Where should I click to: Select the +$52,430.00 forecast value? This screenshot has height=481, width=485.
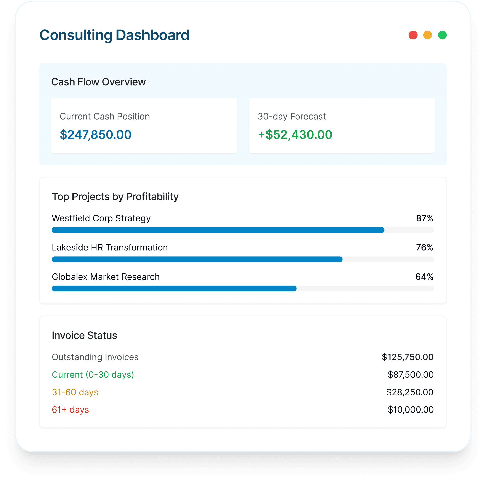tap(295, 134)
